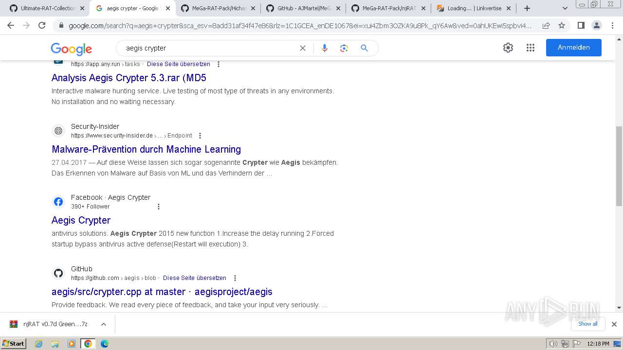The width and height of the screenshot is (623, 350).
Task: Open Analysis Aegis Crypter 5.3.rar result
Action: click(x=129, y=78)
